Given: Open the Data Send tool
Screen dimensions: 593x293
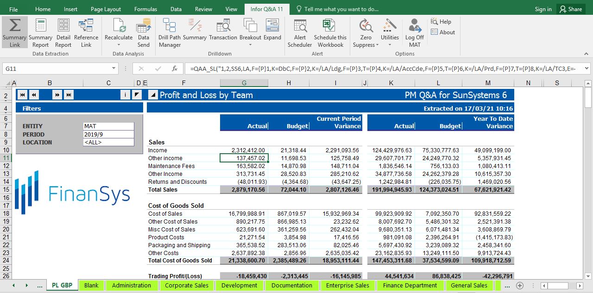Looking at the screenshot, I should [x=144, y=33].
